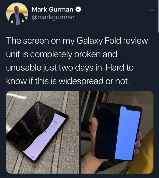Open Mark Gurman's profile picture
159x178 pixels.
pyautogui.click(x=17, y=14)
